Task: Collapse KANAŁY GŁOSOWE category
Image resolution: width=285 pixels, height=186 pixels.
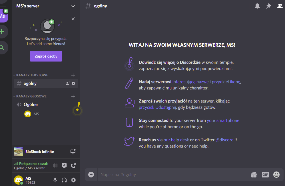Action: pyautogui.click(x=30, y=96)
